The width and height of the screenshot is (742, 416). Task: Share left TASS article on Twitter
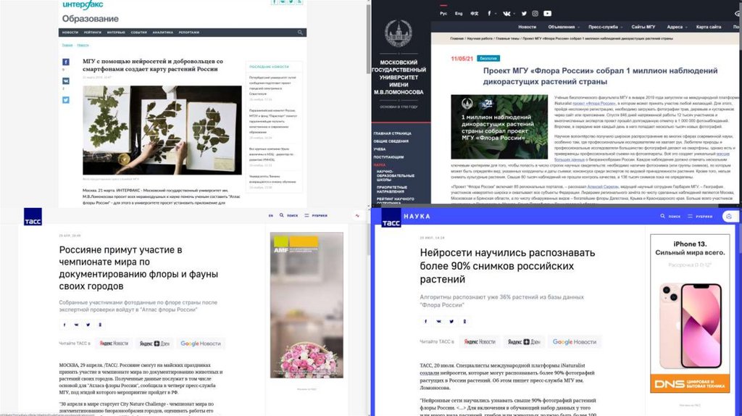[88, 325]
